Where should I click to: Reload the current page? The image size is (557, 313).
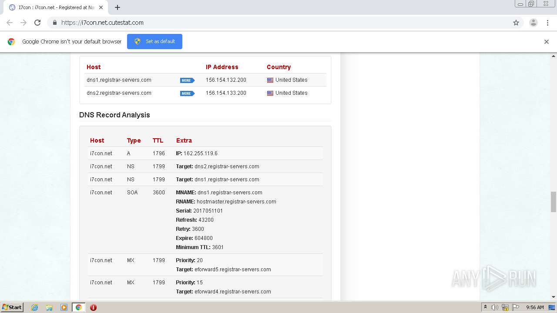click(x=37, y=23)
